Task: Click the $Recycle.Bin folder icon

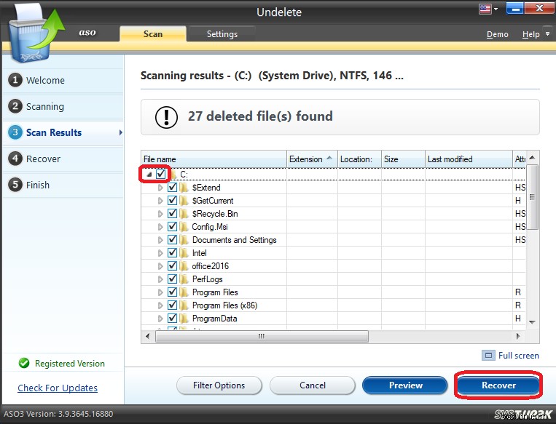Action: 184,214
